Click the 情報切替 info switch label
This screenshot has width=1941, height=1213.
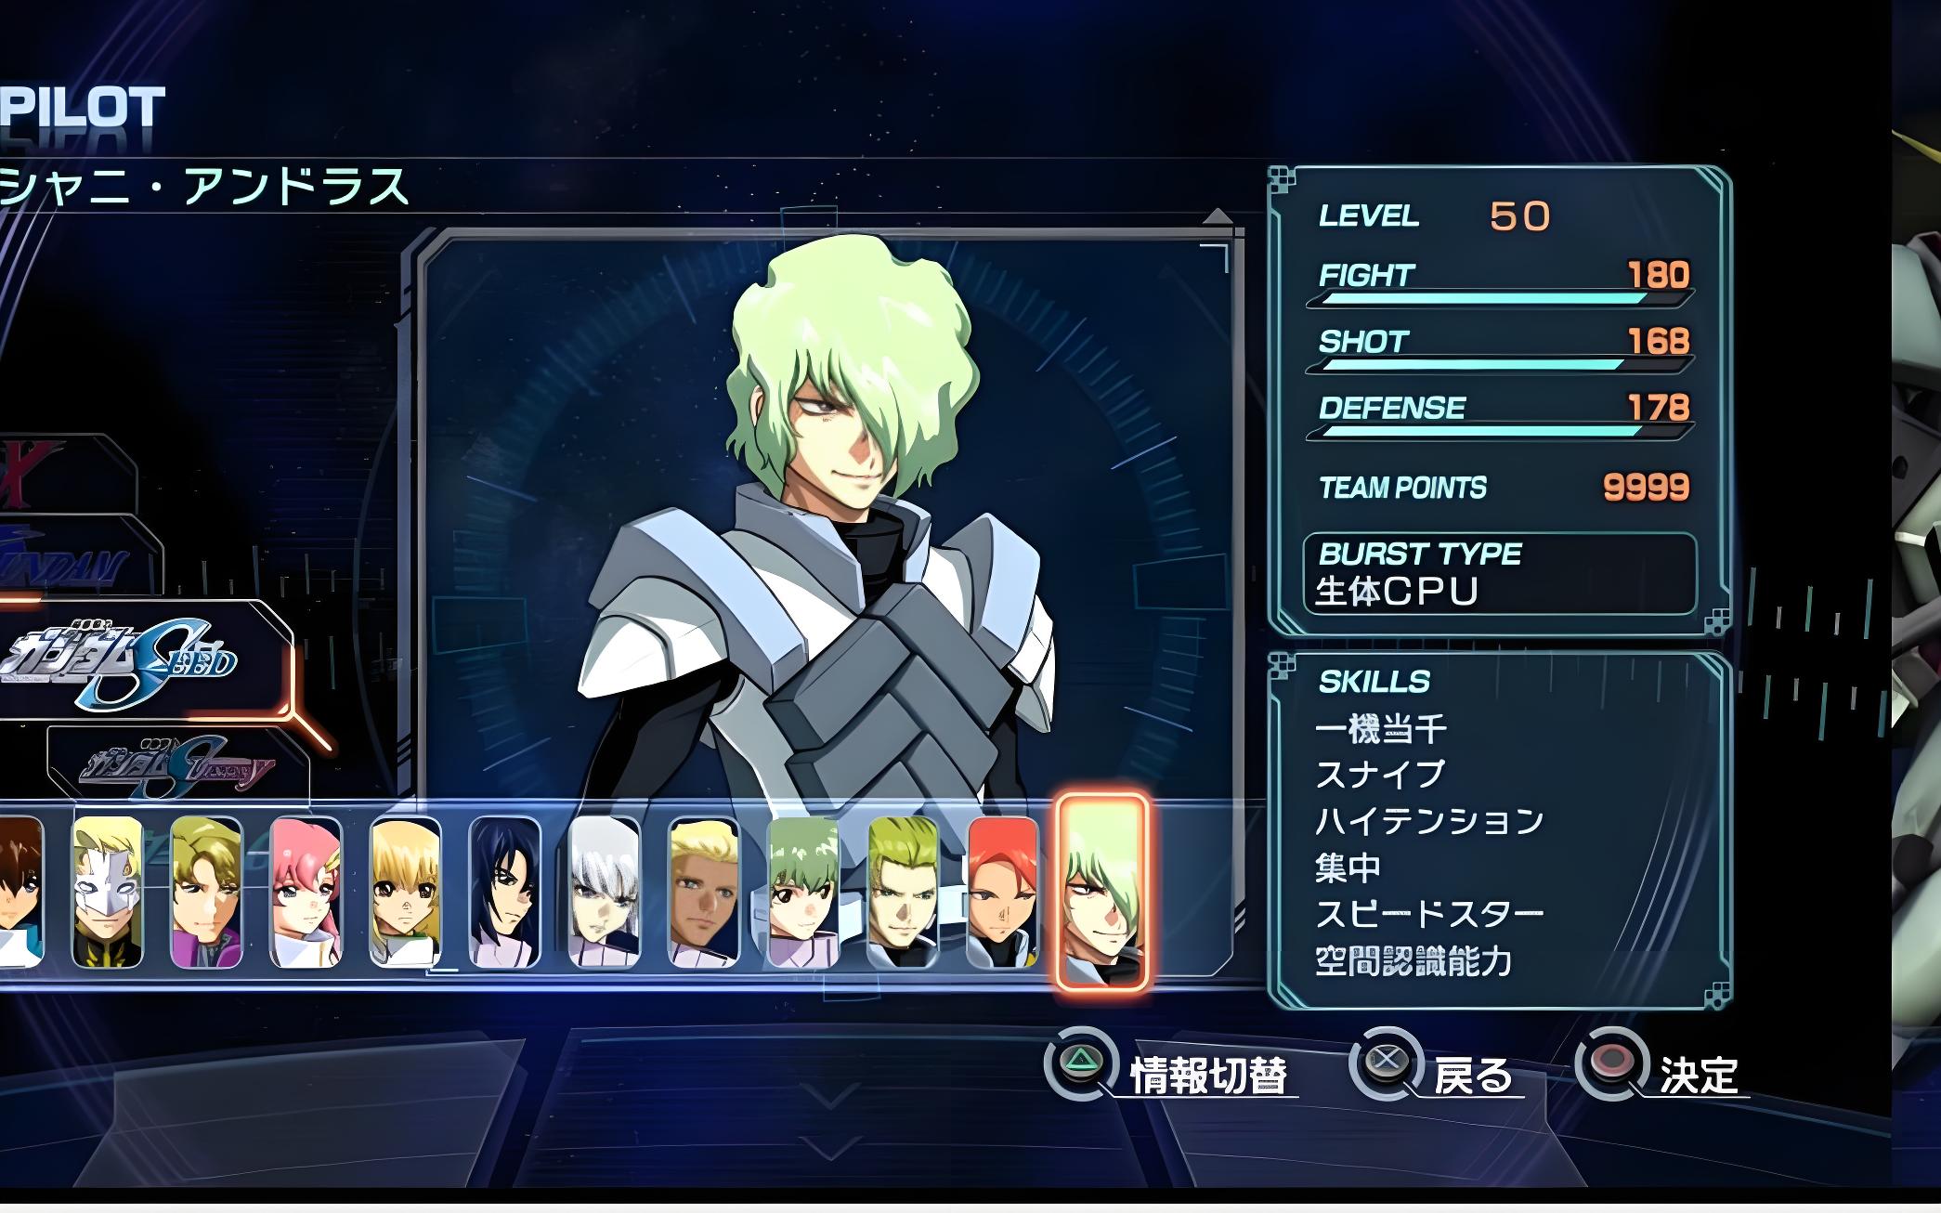point(1208,1076)
